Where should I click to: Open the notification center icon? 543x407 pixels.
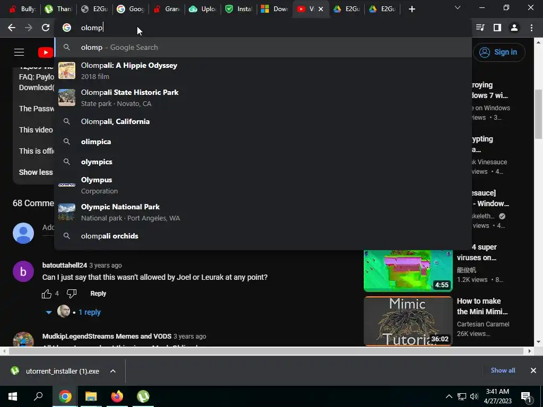click(526, 397)
